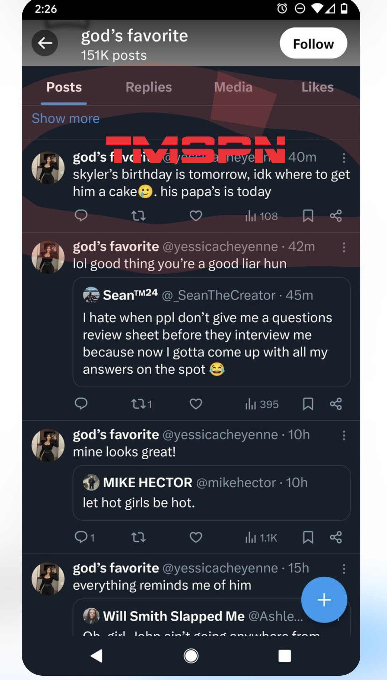Like the 'mine looks great!' post
Screen dimensions: 387x680
click(196, 537)
